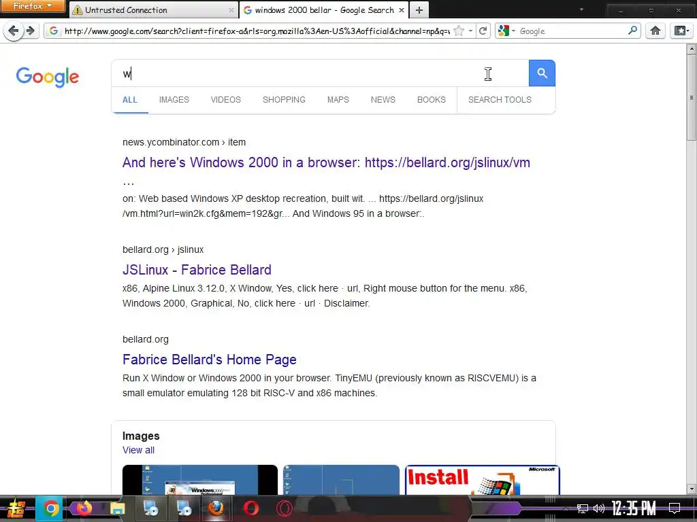
Task: Close the Untrusted Connection tab
Action: pos(231,10)
